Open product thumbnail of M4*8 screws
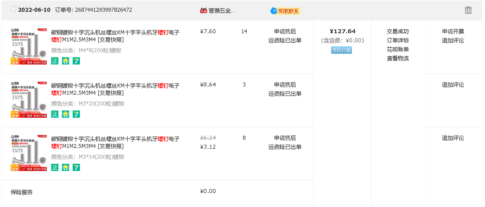 pyautogui.click(x=29, y=46)
